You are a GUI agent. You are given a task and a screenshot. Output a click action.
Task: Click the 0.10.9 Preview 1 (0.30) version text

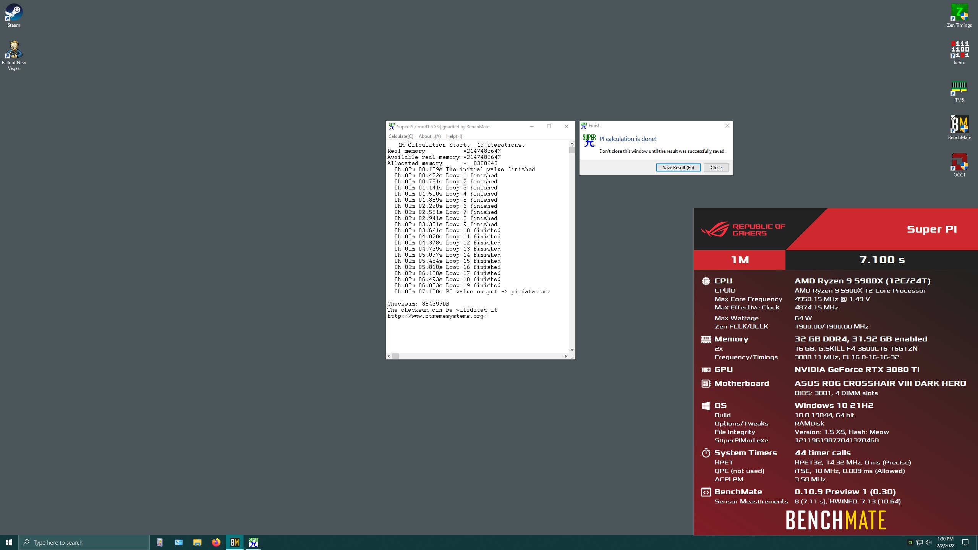[845, 492]
